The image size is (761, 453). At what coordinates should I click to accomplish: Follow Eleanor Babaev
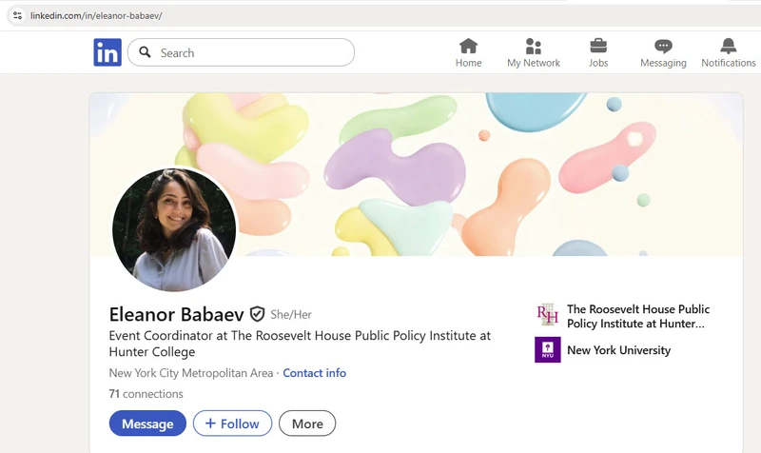232,423
